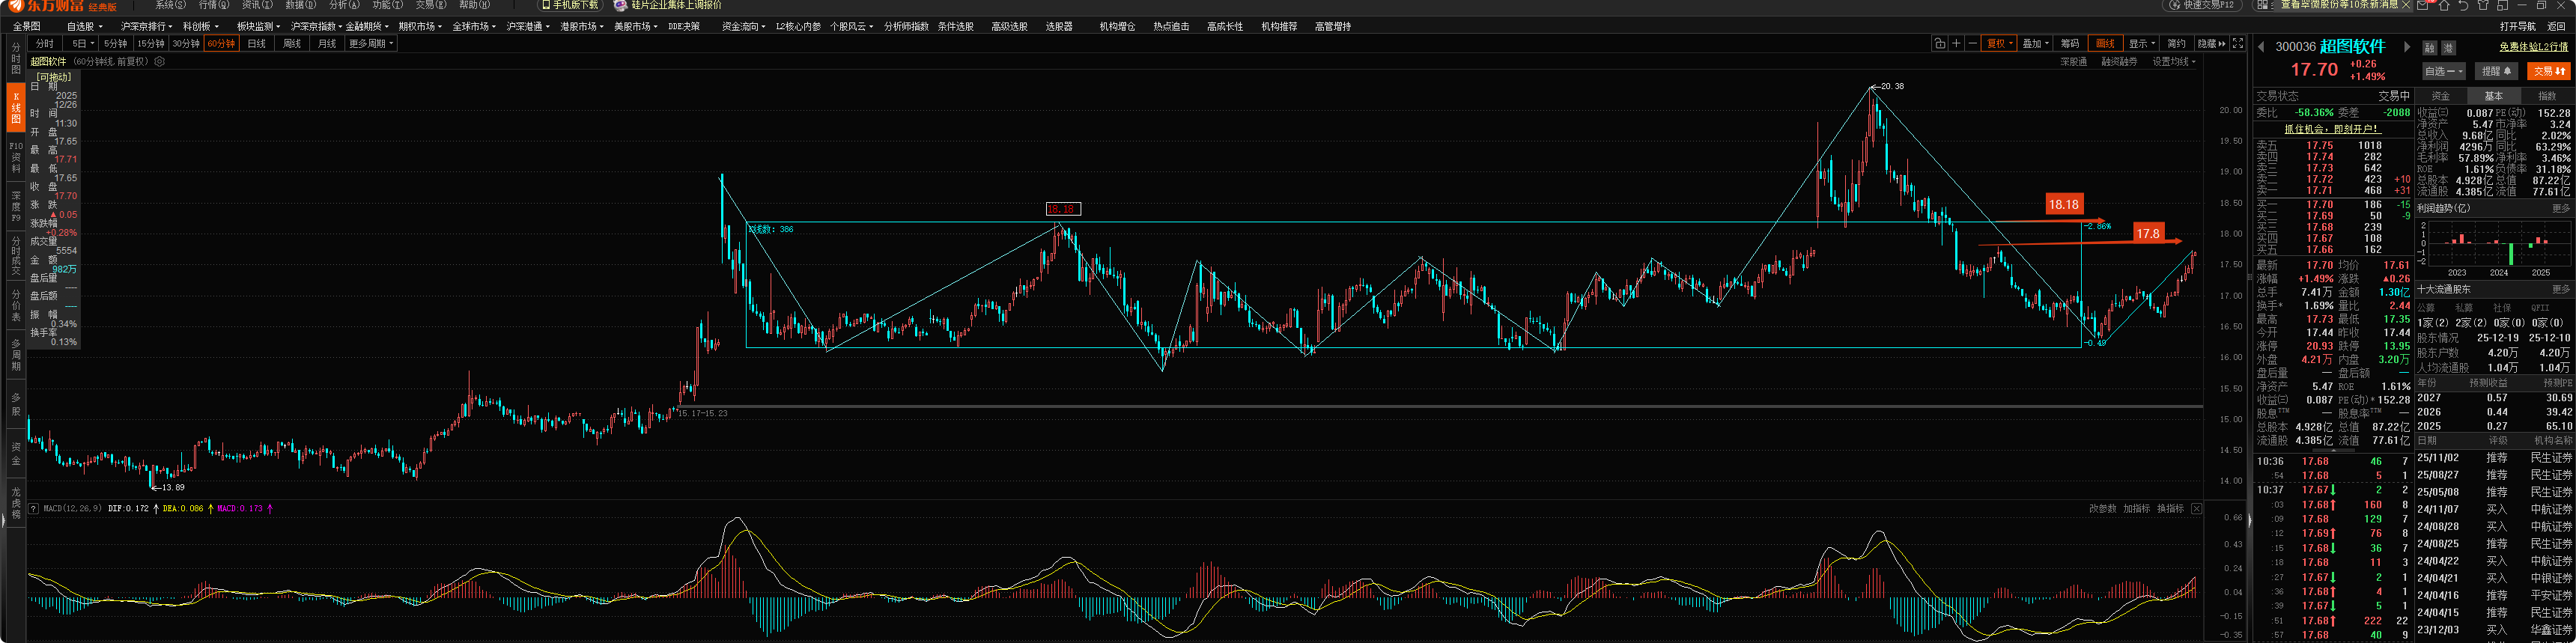
Task: Expand the 更多周期 period dropdown
Action: pyautogui.click(x=371, y=43)
